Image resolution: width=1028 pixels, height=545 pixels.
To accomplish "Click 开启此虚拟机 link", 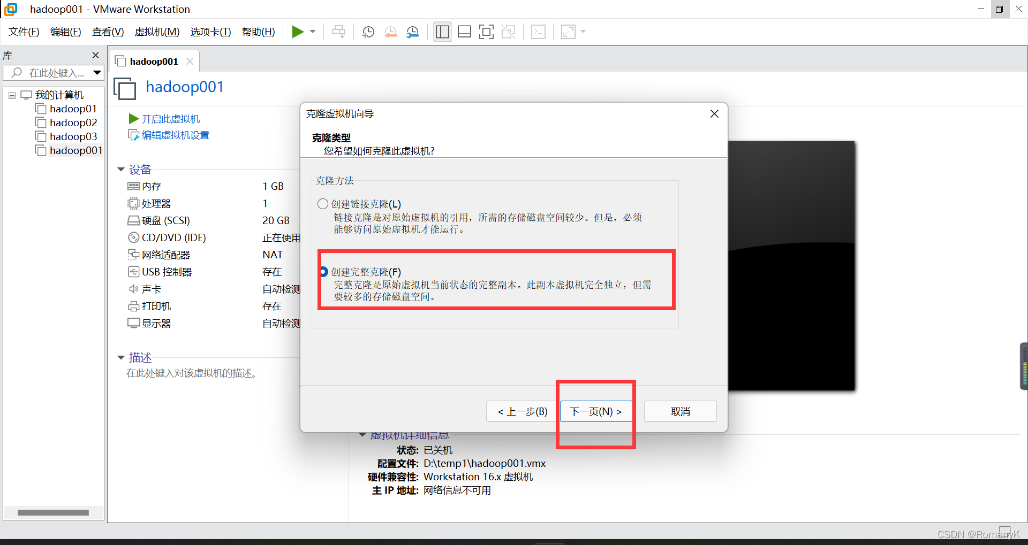I will point(170,119).
